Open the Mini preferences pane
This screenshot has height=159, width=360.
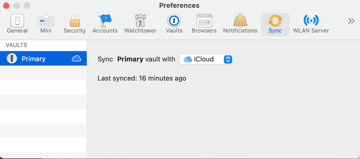click(46, 24)
